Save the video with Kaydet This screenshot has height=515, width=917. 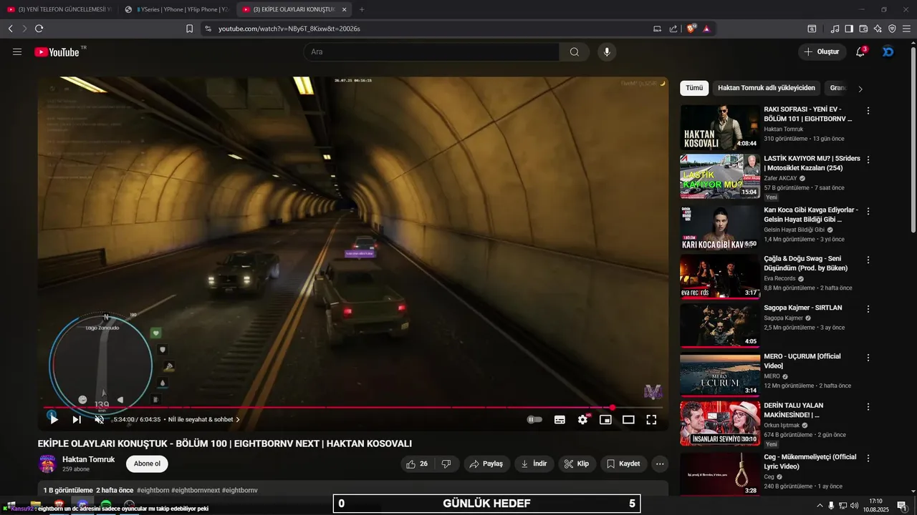point(623,463)
